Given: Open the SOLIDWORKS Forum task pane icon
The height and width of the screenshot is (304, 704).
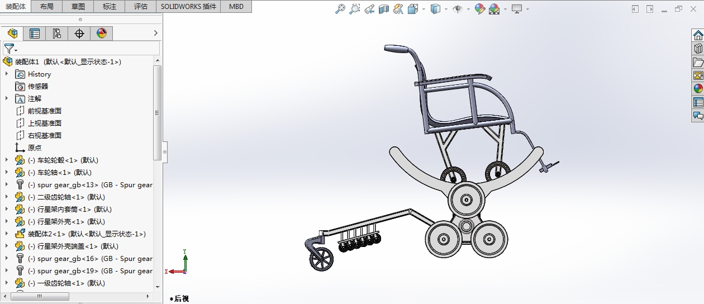Looking at the screenshot, I should tap(698, 116).
